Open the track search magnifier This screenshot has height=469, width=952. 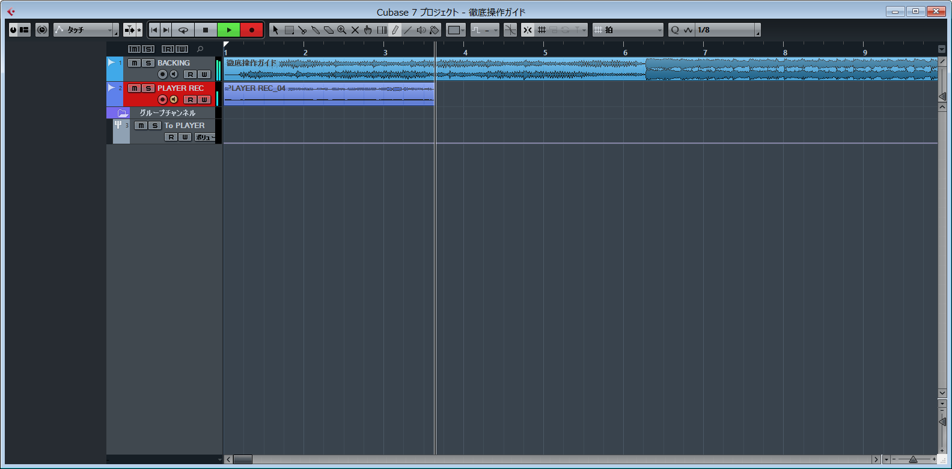tap(200, 49)
